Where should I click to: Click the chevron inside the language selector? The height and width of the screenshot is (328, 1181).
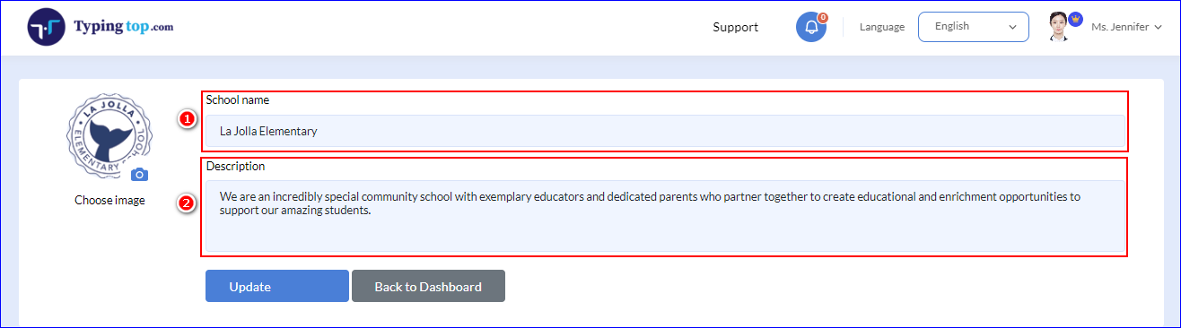point(1013,28)
